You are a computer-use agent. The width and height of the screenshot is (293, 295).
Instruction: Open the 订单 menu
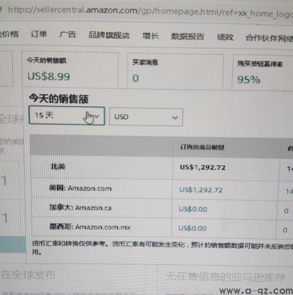38,34
